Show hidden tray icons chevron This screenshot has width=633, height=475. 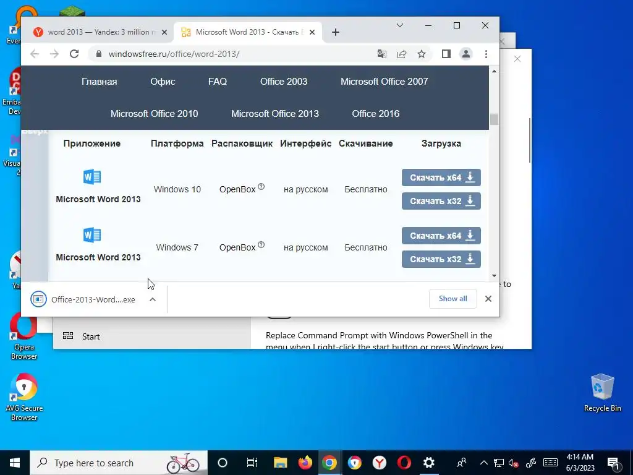(483, 463)
